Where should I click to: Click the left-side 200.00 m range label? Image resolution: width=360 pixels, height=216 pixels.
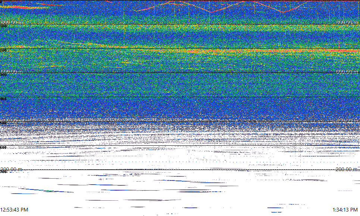point(12,170)
